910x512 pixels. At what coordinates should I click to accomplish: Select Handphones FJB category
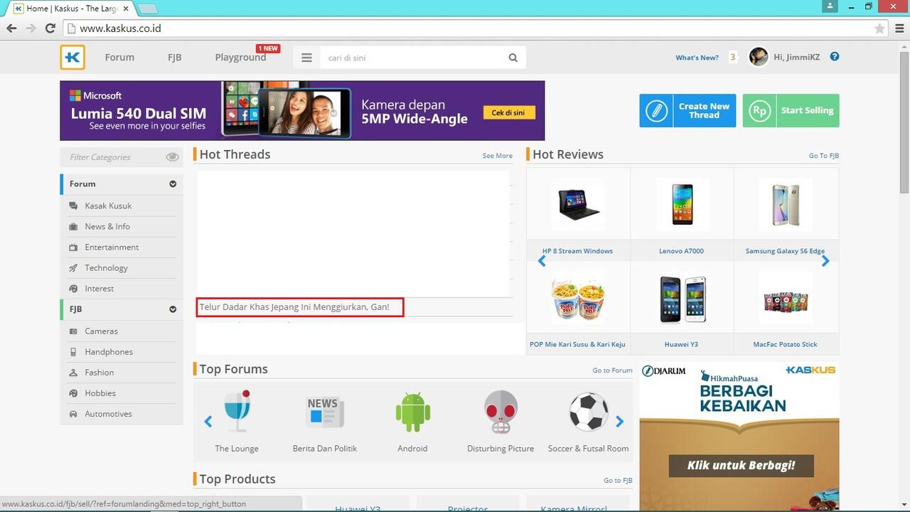pos(109,351)
